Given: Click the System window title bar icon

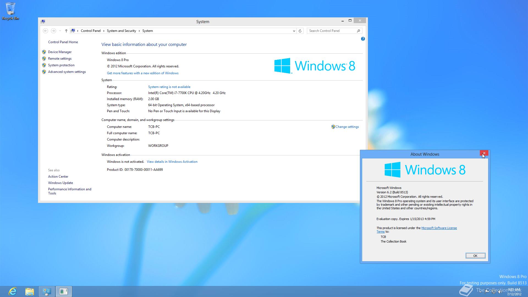Looking at the screenshot, I should tap(43, 21).
